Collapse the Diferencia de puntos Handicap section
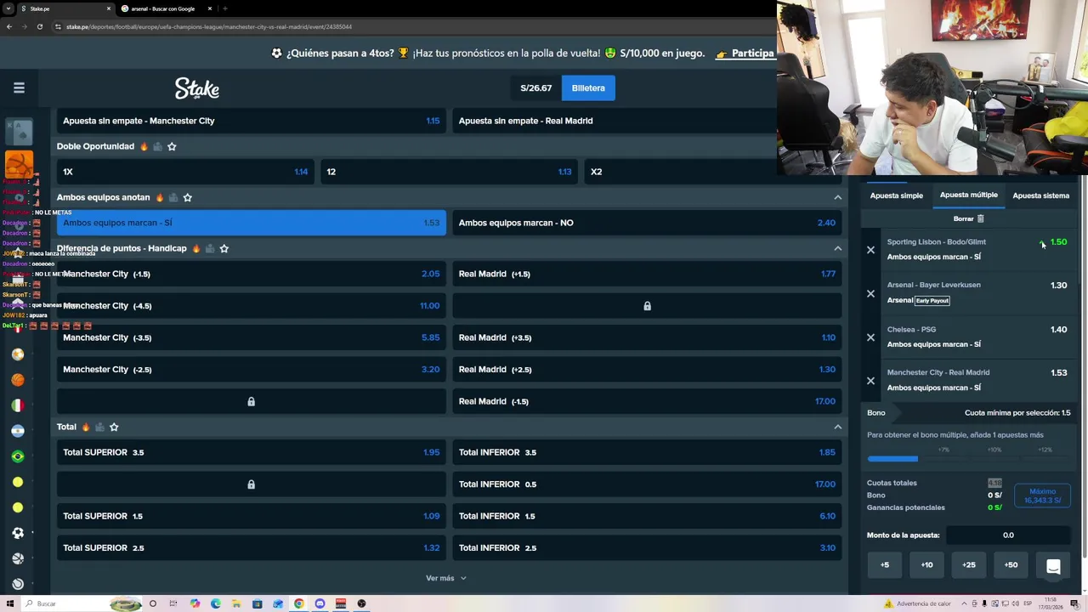Viewport: 1088px width, 612px height. point(837,248)
